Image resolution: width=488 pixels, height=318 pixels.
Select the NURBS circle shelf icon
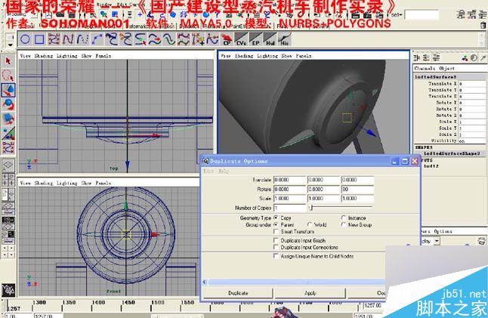click(25, 39)
